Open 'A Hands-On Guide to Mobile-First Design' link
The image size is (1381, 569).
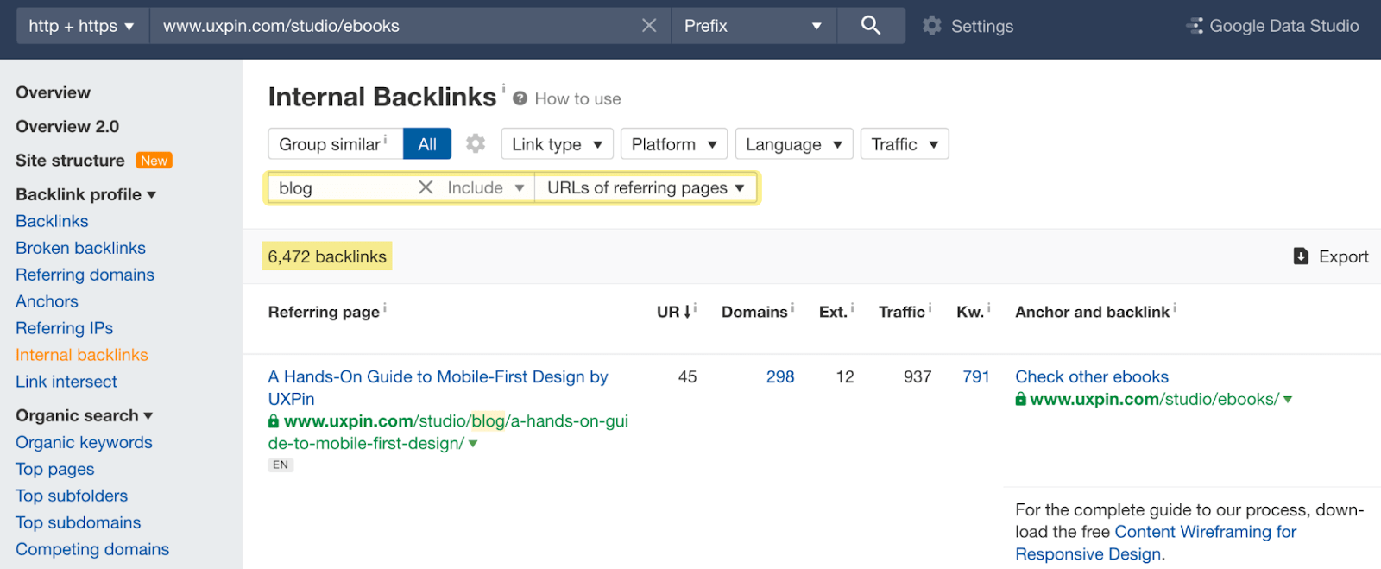pos(438,388)
